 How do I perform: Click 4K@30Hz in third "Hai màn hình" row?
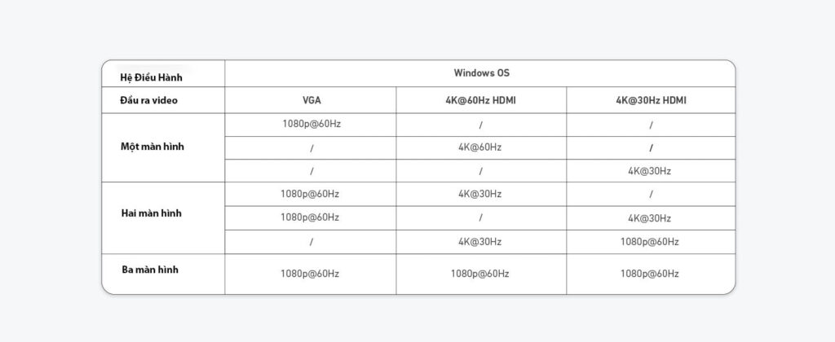click(x=479, y=242)
